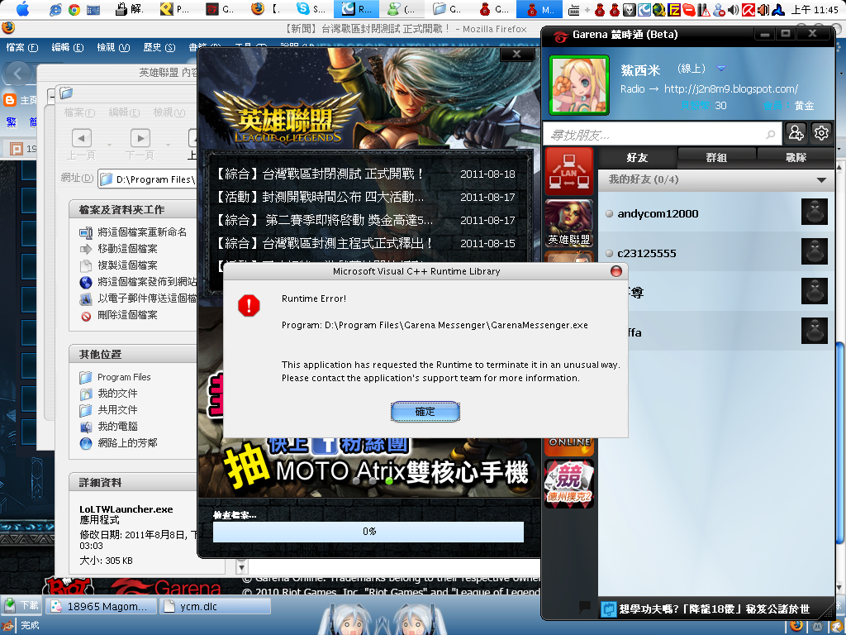
Task: Open the 18965 Magom download item
Action: pyautogui.click(x=102, y=606)
